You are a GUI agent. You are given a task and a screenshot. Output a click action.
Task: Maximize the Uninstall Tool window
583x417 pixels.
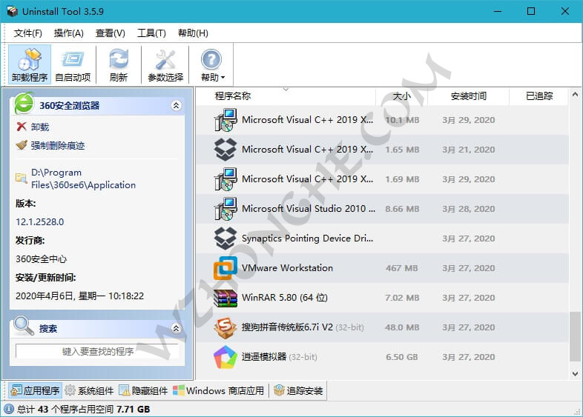pyautogui.click(x=531, y=11)
